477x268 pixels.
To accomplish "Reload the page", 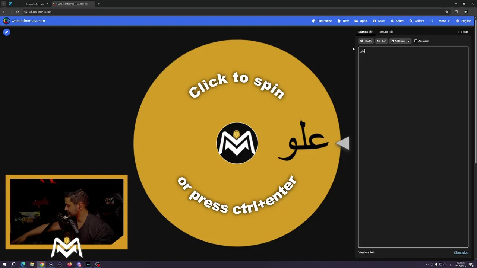I will (17, 12).
